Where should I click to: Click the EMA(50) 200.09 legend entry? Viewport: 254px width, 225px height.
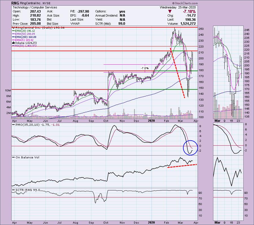(x=23, y=34)
